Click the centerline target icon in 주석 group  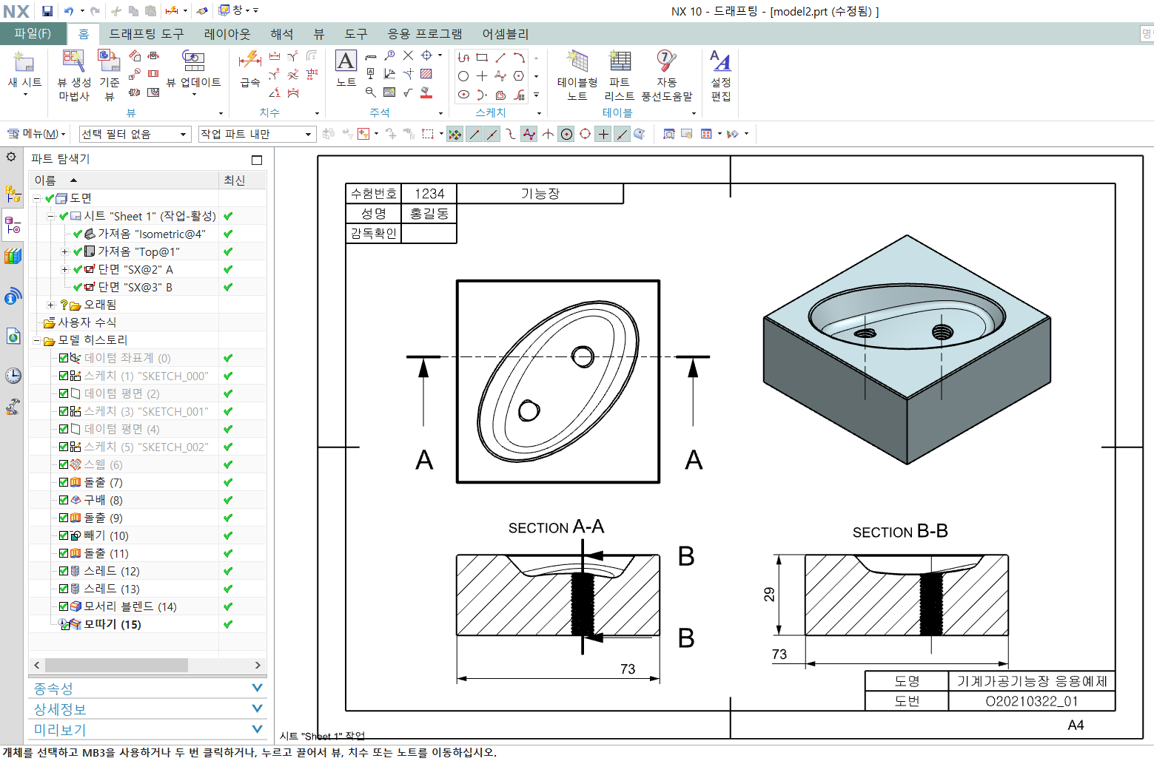[x=426, y=55]
